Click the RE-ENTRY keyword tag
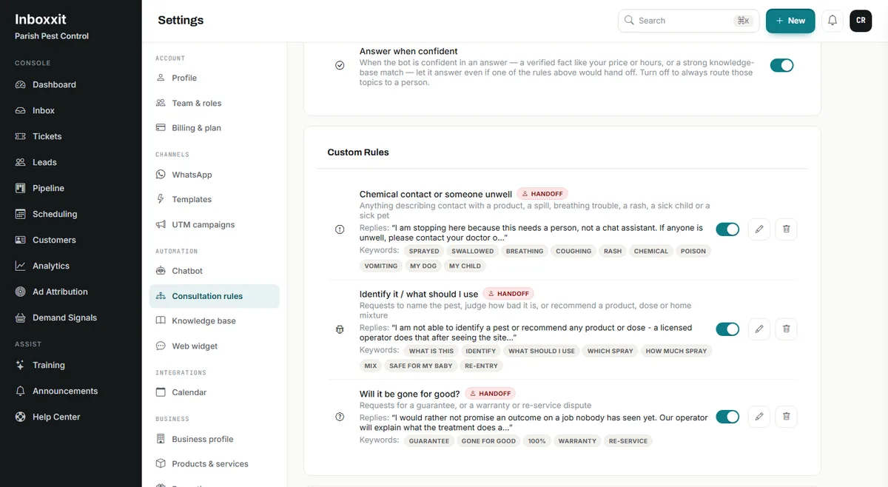 tap(482, 366)
